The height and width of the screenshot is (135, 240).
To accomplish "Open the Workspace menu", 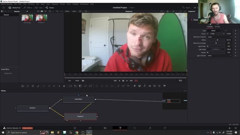I will [x=84, y=4].
